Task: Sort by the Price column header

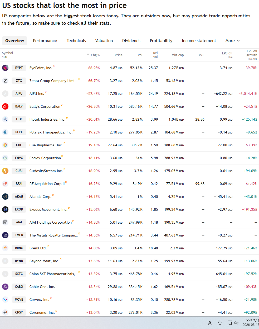Action: [x=119, y=55]
